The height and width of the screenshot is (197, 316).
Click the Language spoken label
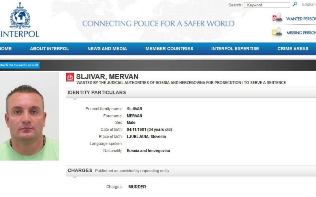[x=106, y=144]
